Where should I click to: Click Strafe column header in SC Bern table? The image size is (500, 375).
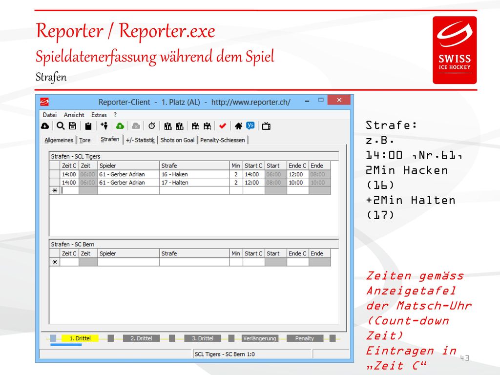(x=194, y=253)
